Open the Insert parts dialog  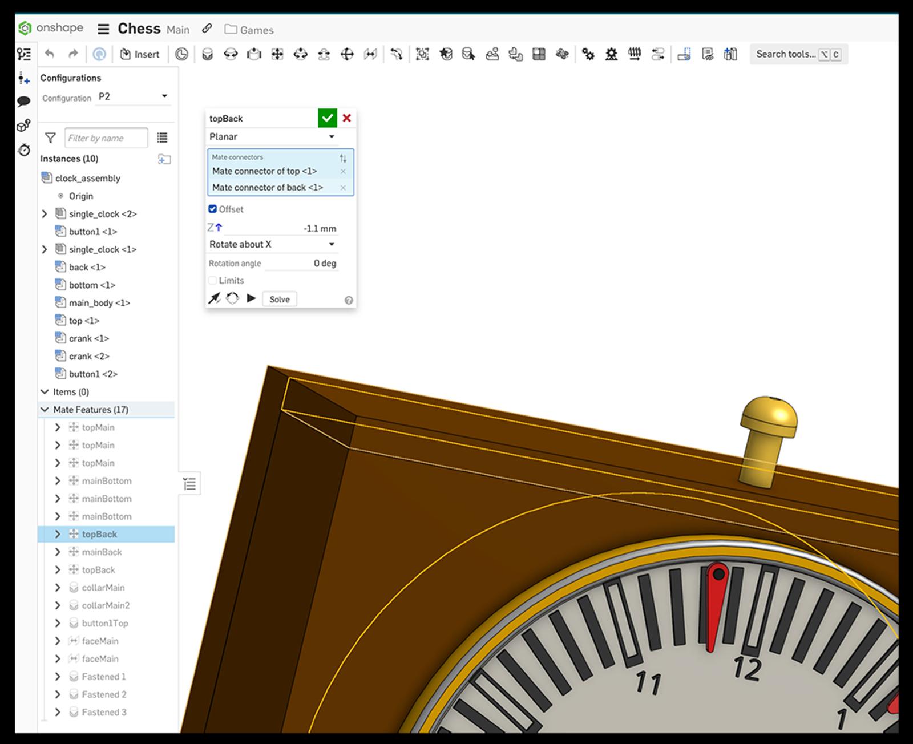pyautogui.click(x=140, y=54)
